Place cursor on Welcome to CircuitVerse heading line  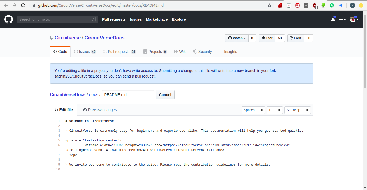(89, 121)
